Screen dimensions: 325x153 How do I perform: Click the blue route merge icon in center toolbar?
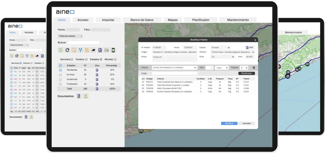click(80, 50)
